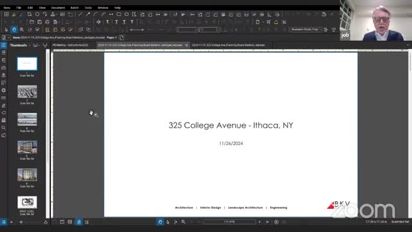Open the File menu

tap(19, 8)
